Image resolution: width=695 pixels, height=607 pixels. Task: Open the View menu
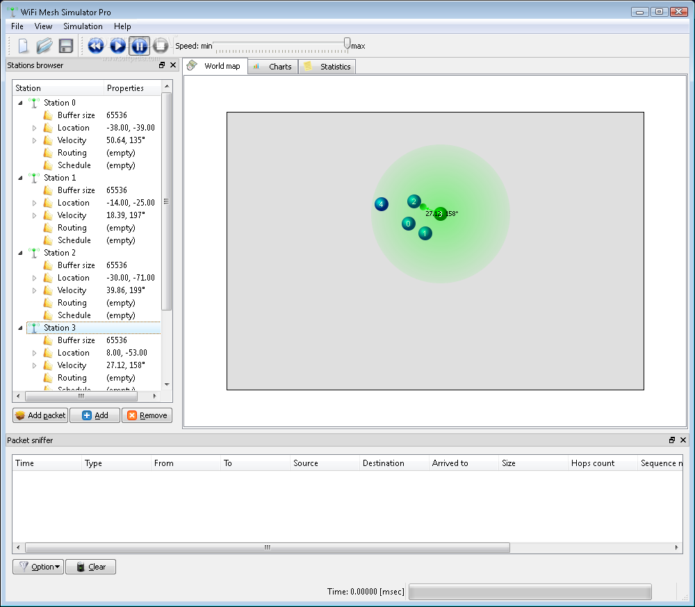pyautogui.click(x=43, y=26)
